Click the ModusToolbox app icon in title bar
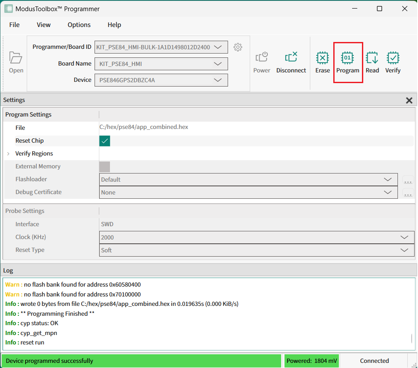The image size is (418, 368). pos(8,9)
